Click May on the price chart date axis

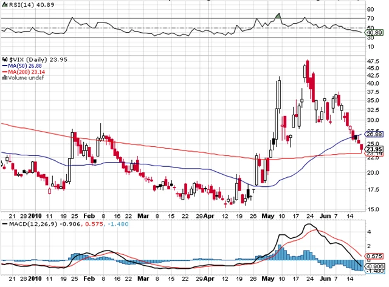pyautogui.click(x=268, y=216)
